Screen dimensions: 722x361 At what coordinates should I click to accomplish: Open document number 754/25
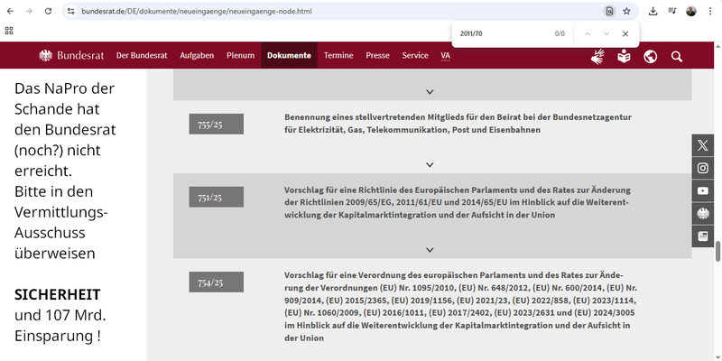[x=217, y=282]
